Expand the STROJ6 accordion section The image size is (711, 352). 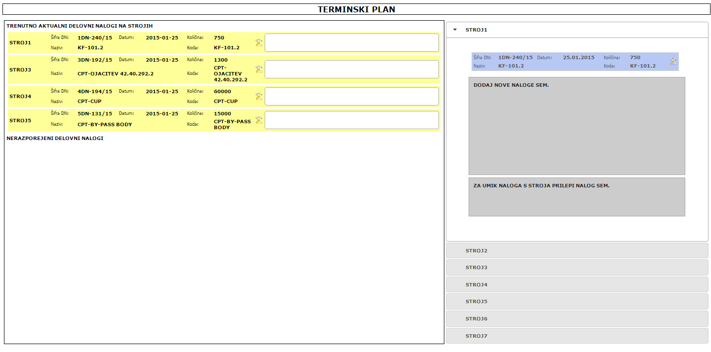[577, 319]
